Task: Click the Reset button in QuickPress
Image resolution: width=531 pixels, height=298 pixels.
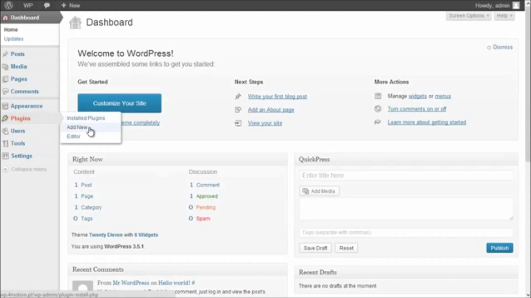Action: click(346, 248)
